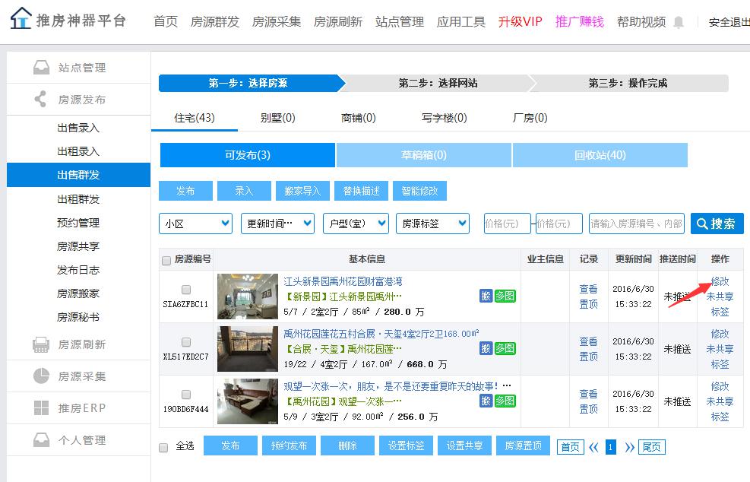Click 修改 link for the first listing

click(x=720, y=281)
